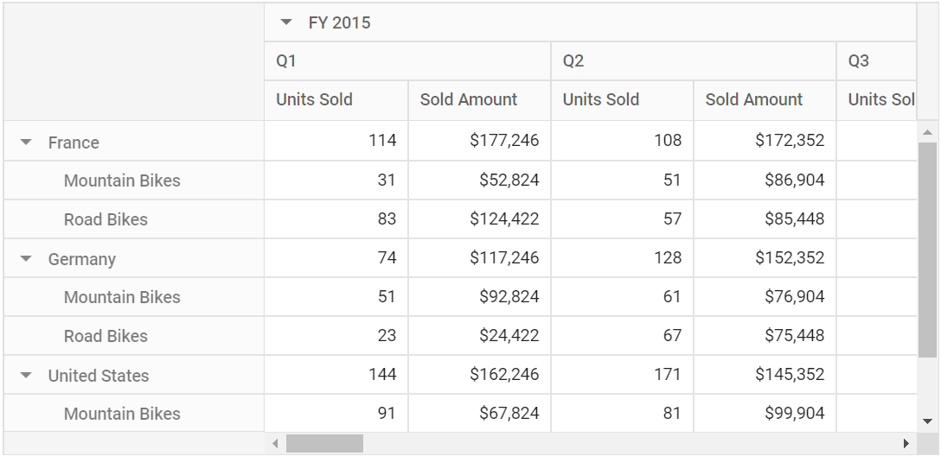Click the vertical scrollbar up arrow
941x456 pixels.
pos(927,132)
